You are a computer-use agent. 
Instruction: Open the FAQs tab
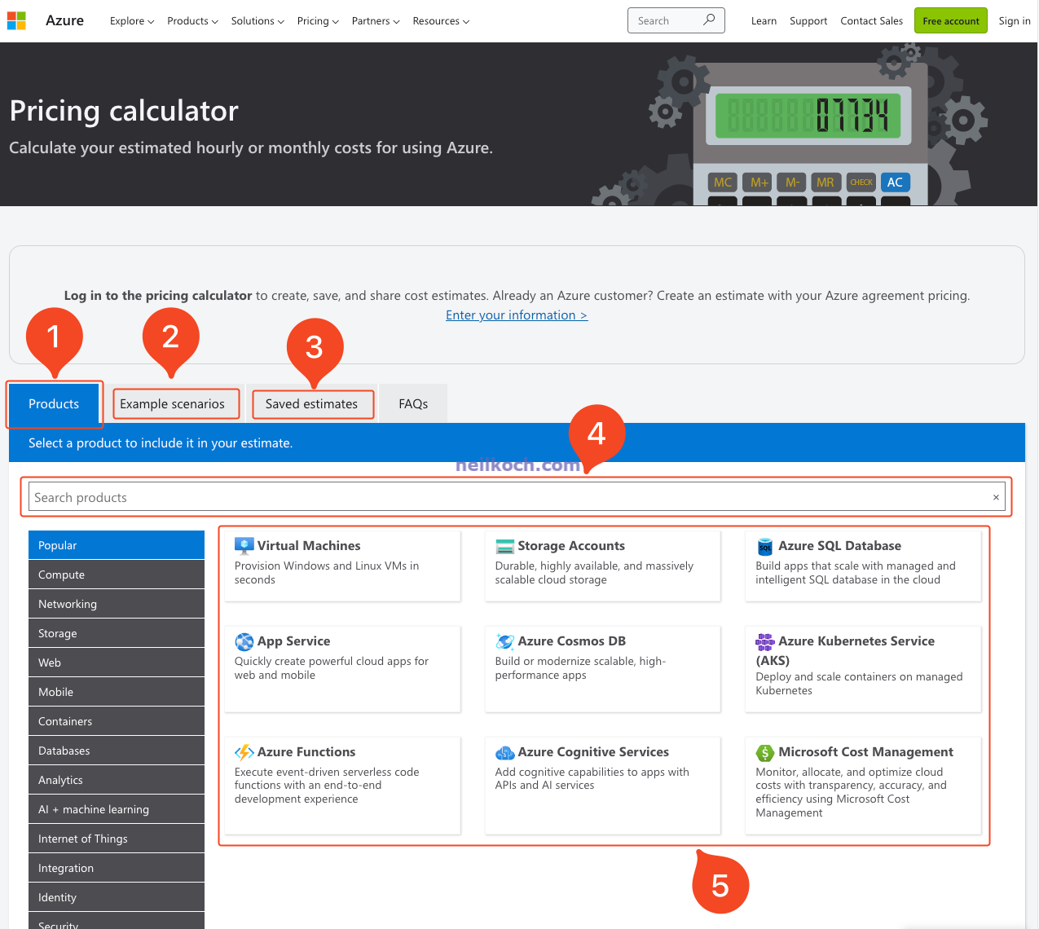(x=413, y=403)
